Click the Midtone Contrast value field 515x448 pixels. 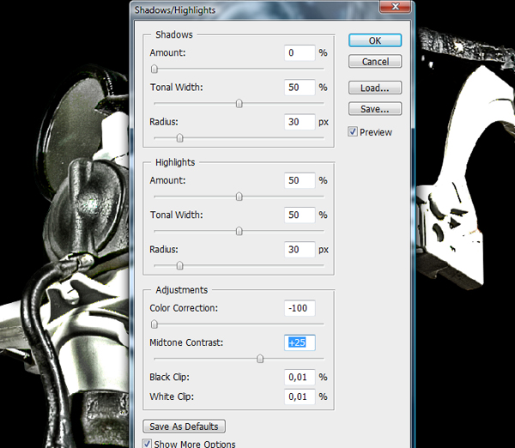pyautogui.click(x=300, y=342)
